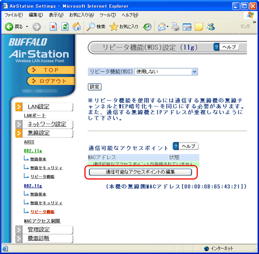
Task: Open the お気に入り (Favorites) star toolbar button
Action: (124, 27)
